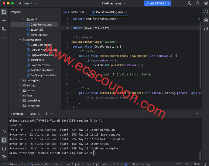Open the Structure tool window icon
209x166 pixels.
pos(4,29)
